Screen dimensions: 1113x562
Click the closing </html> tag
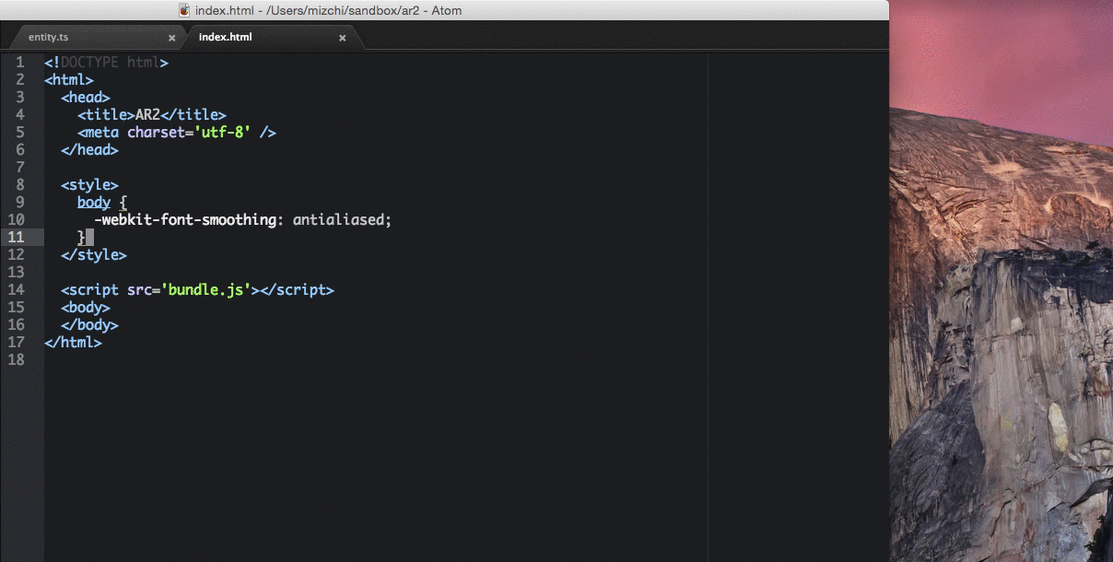tap(74, 342)
